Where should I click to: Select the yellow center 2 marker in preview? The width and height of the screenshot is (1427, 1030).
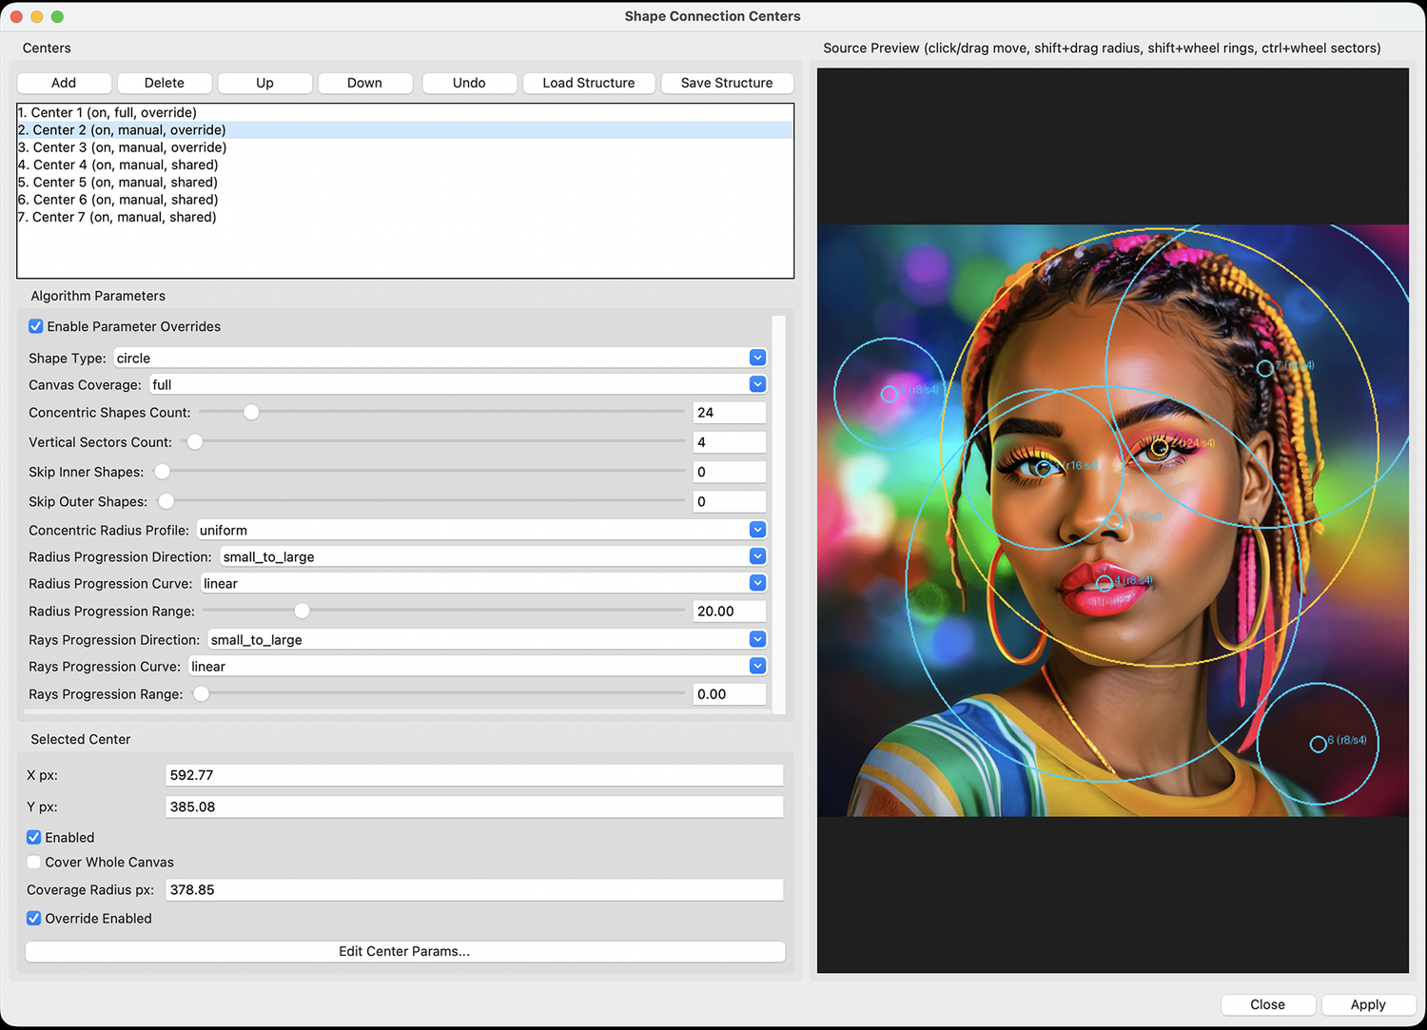pos(1159,447)
